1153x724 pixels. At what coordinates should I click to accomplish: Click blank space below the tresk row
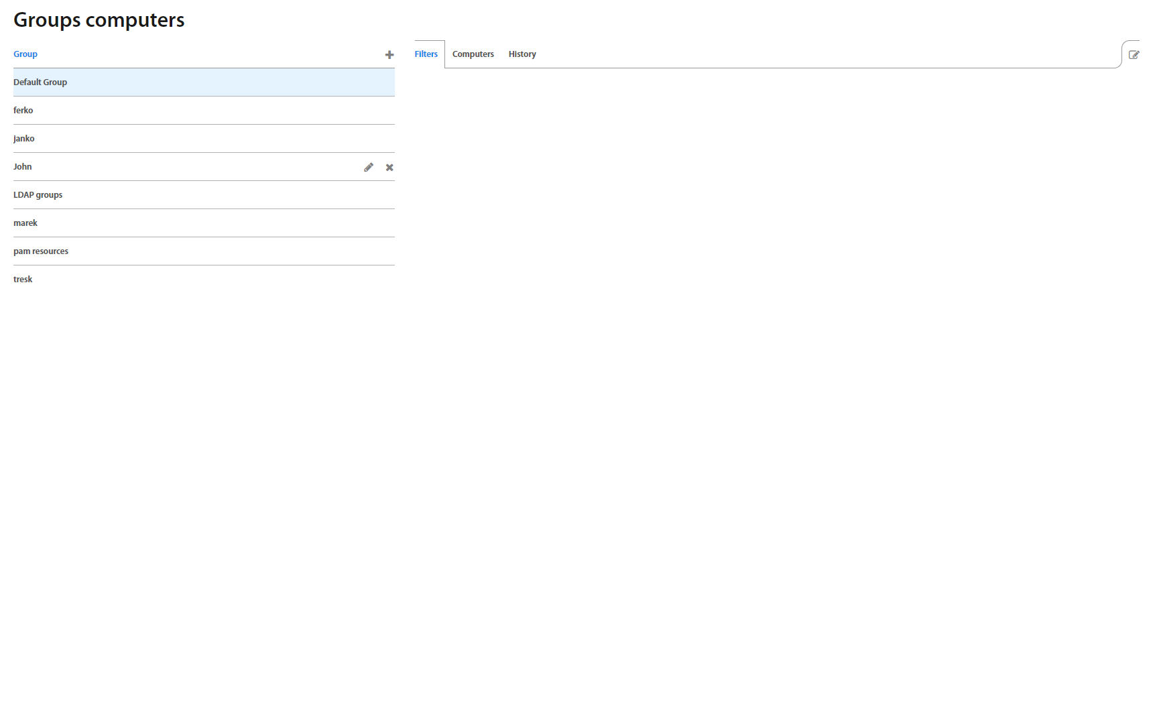tap(201, 402)
